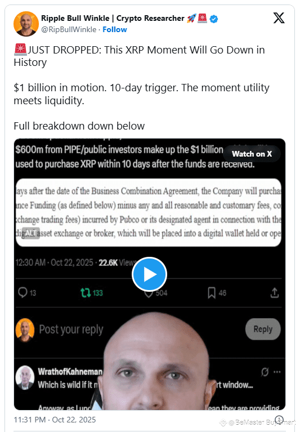The width and height of the screenshot is (300, 432).
Task: Click the info icon near the timestamp
Action: click(x=279, y=420)
